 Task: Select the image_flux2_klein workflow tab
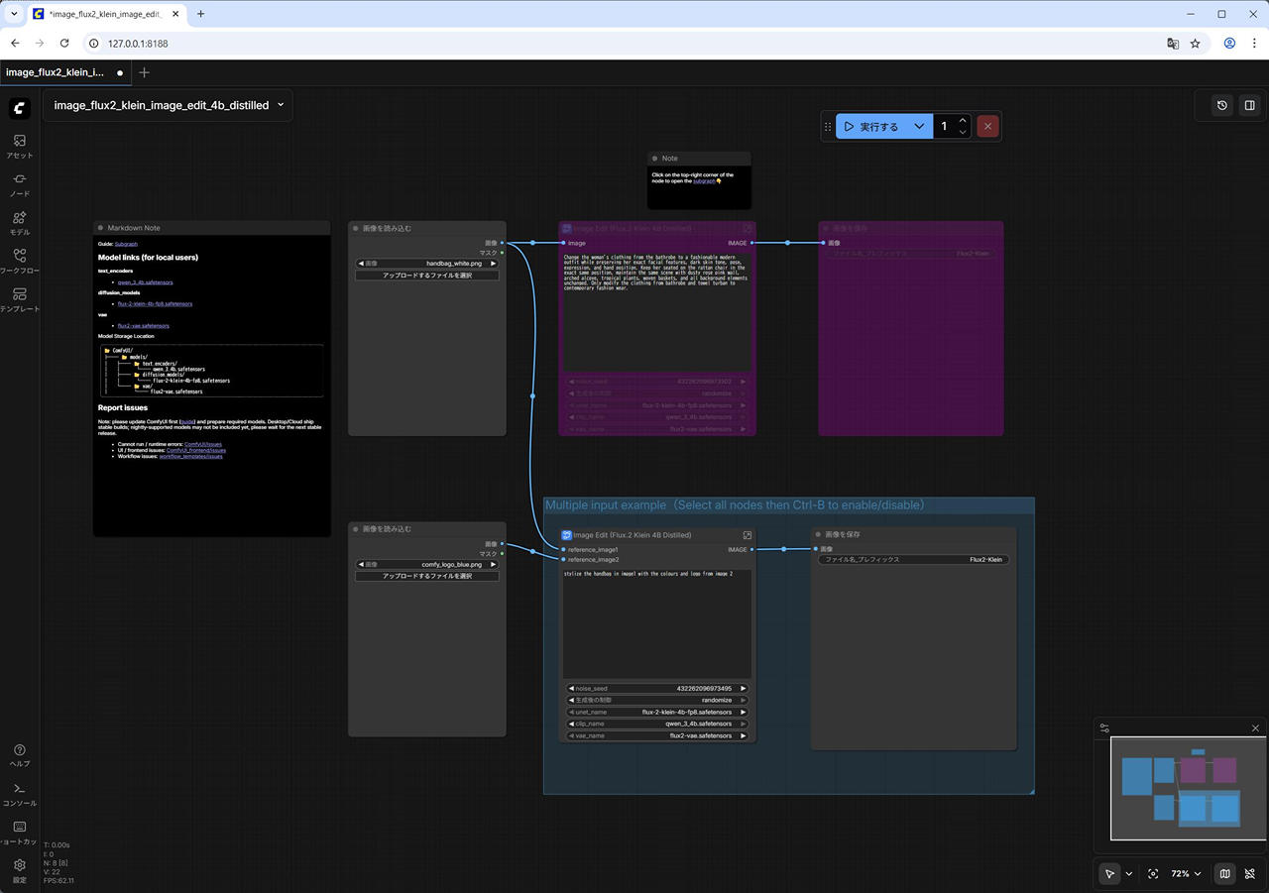[56, 72]
